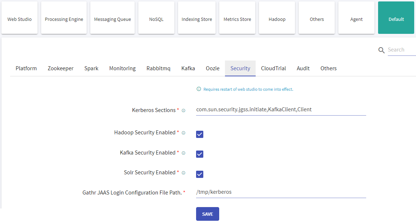Screen dimensions: 416x224
Task: Select the Hadoop category card
Action: [x=277, y=17]
